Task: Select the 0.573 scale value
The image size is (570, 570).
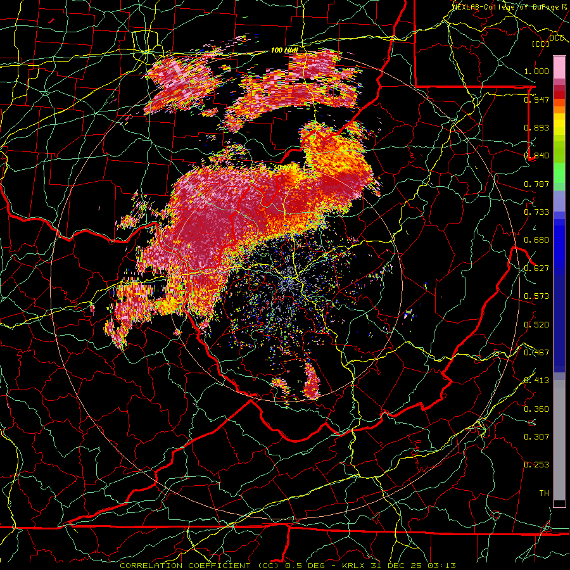Action: [x=536, y=296]
